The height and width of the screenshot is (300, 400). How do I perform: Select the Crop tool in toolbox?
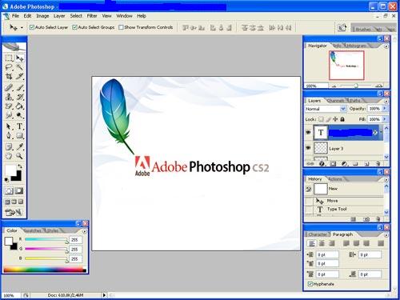[x=9, y=77]
